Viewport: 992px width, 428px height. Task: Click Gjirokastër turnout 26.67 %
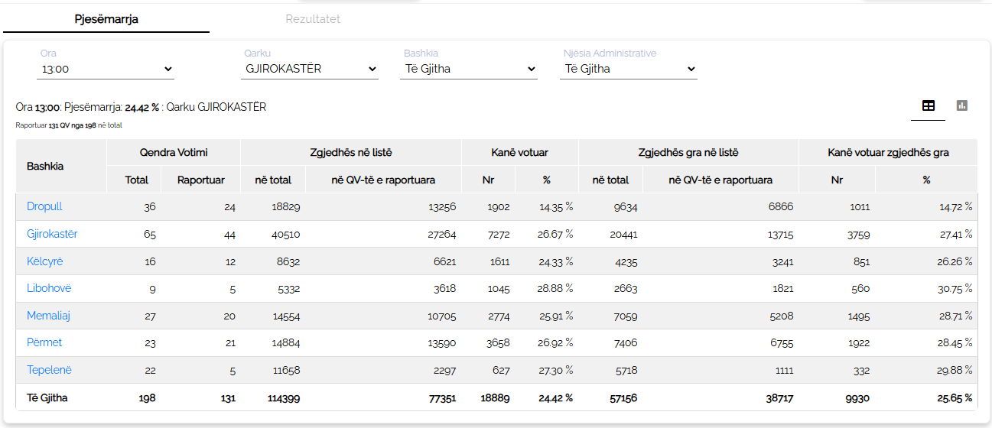coord(555,234)
